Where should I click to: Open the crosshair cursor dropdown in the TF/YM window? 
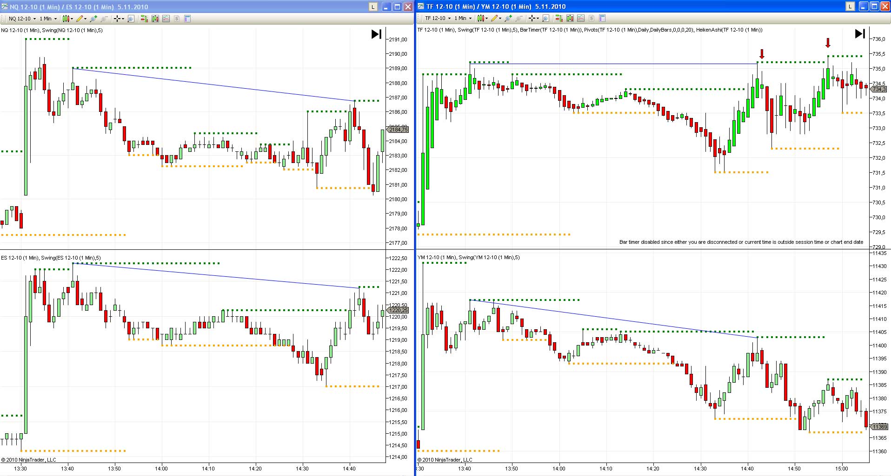coord(534,18)
